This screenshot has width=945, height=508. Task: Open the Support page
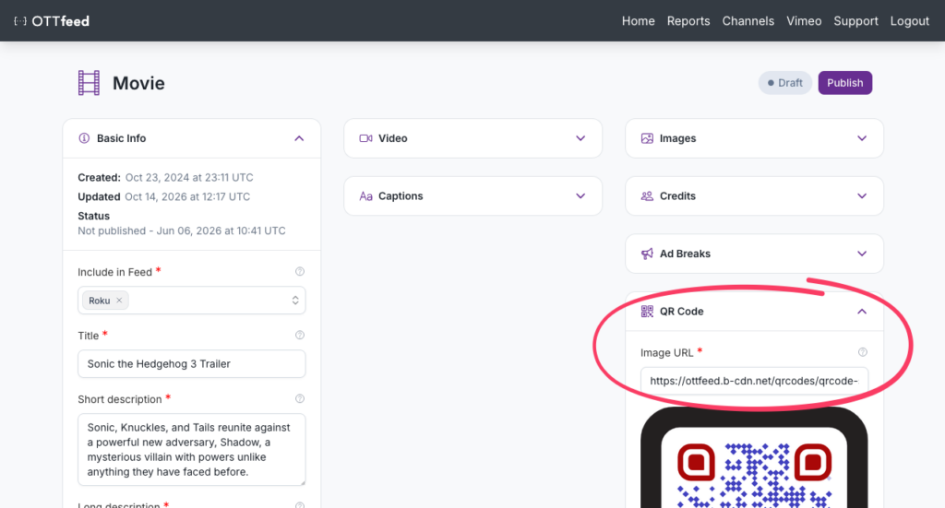855,21
